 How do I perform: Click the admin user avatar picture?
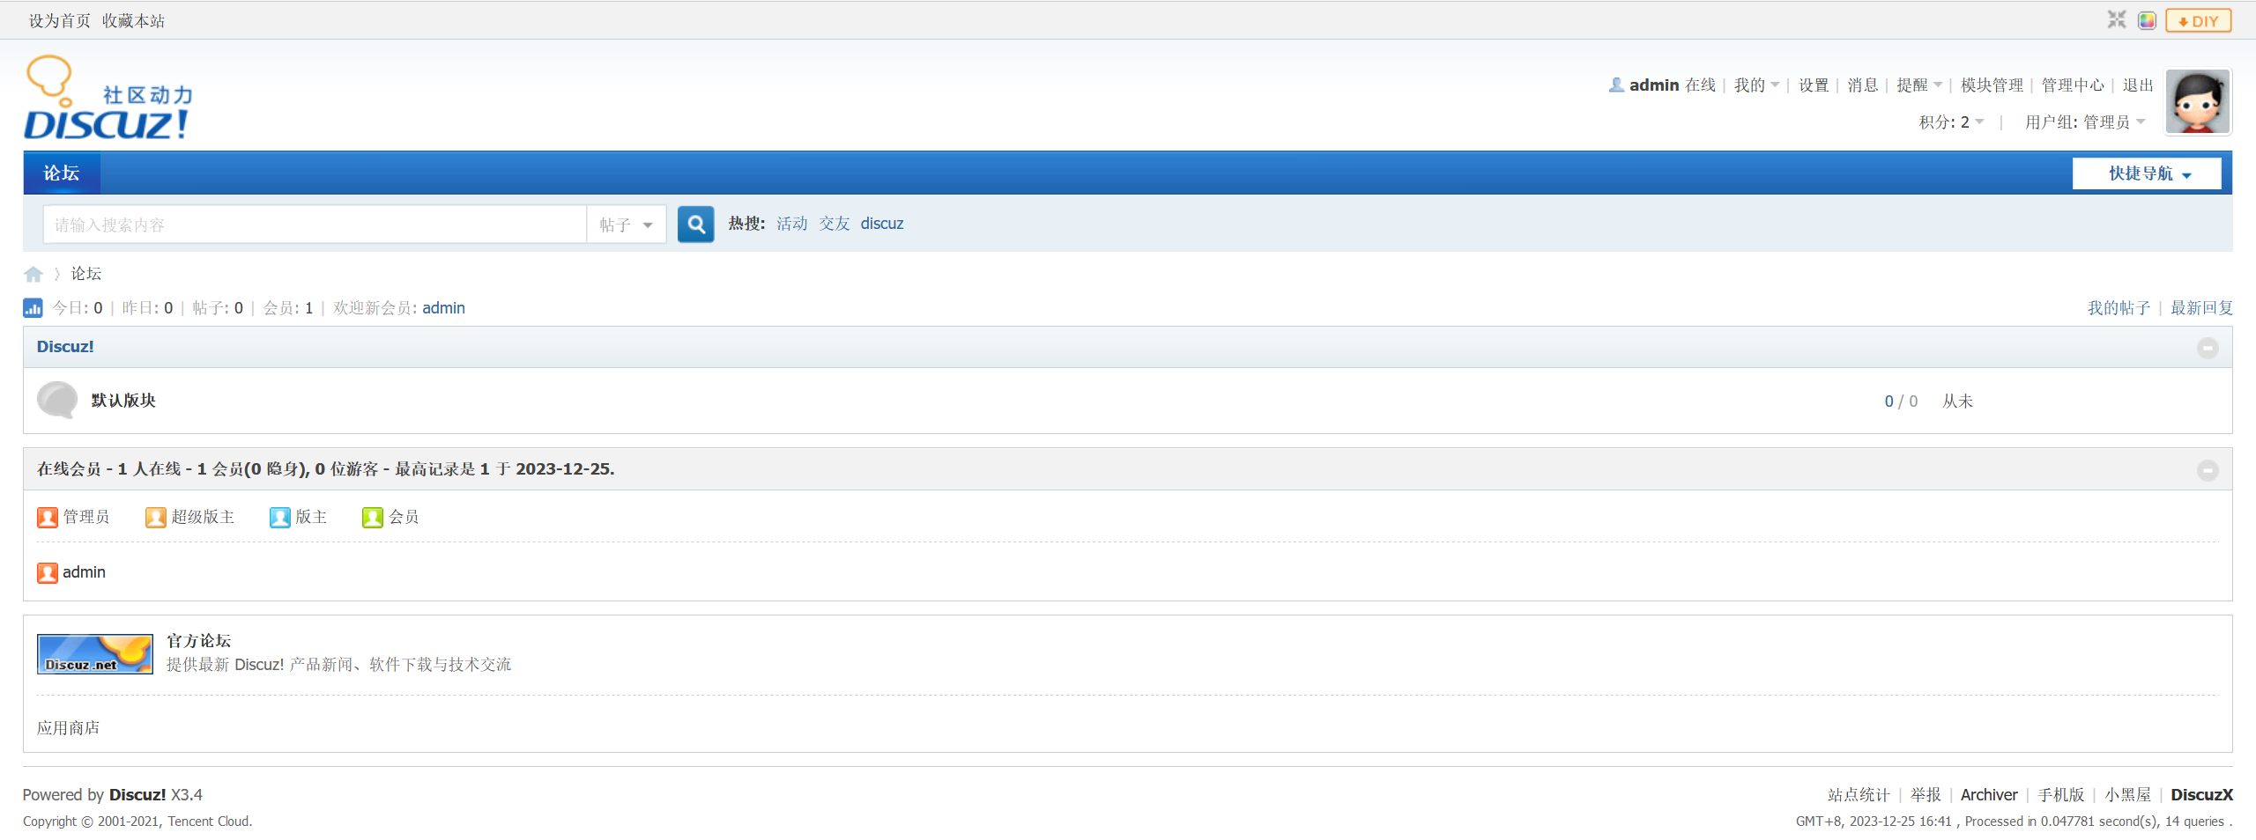click(x=2198, y=102)
